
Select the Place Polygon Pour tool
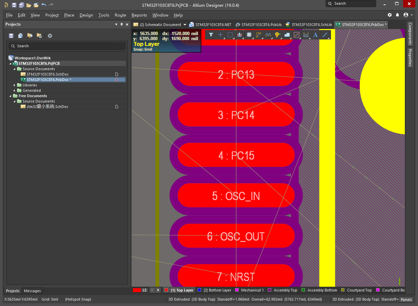287,35
